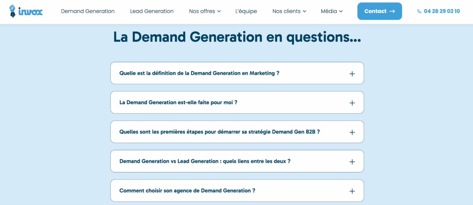Open the Invox logo home link

(x=26, y=11)
